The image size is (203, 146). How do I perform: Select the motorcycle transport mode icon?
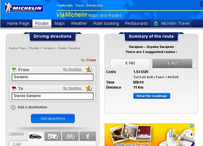[x=53, y=136]
